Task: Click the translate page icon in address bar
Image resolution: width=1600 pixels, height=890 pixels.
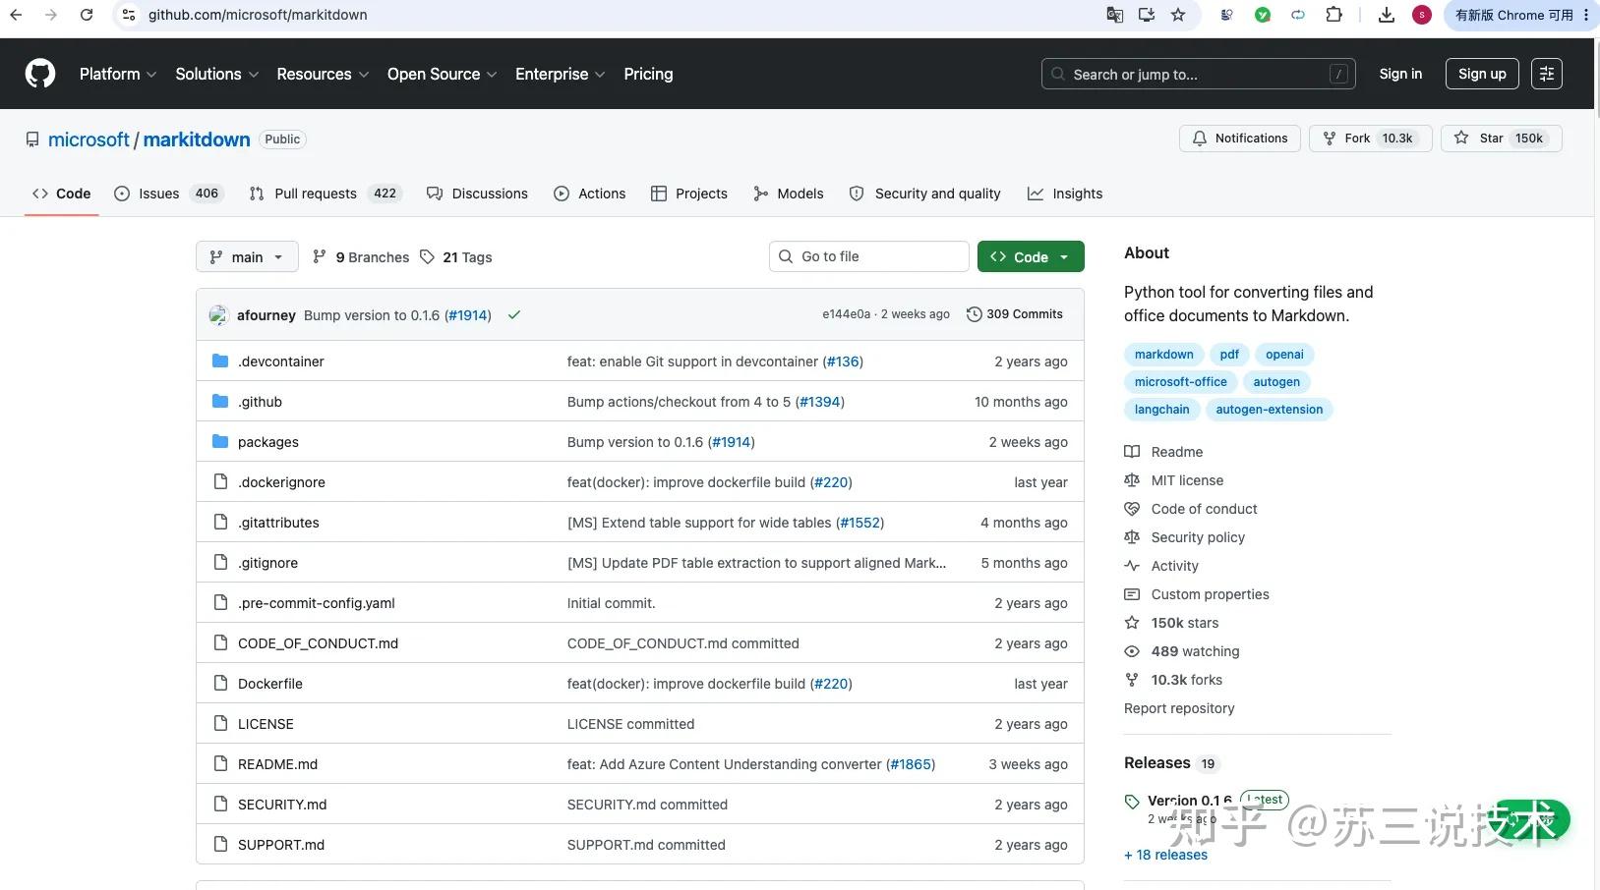Action: tap(1115, 15)
